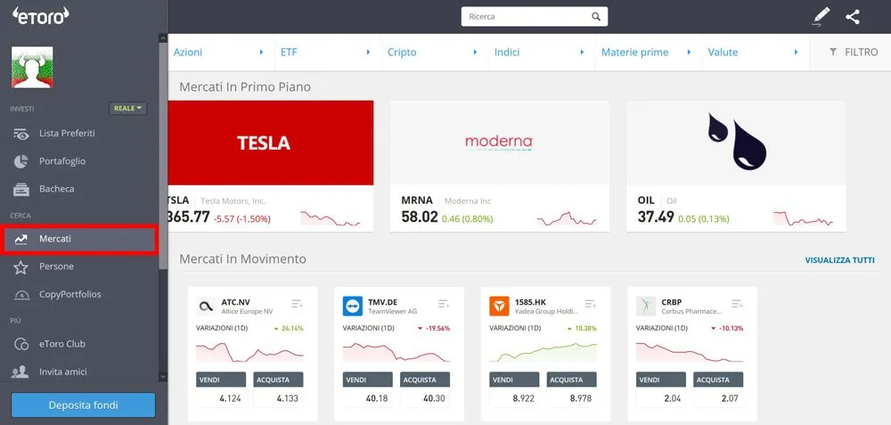The height and width of the screenshot is (425, 891).
Task: Add 1585.HK to watchlist icon
Action: tap(591, 304)
